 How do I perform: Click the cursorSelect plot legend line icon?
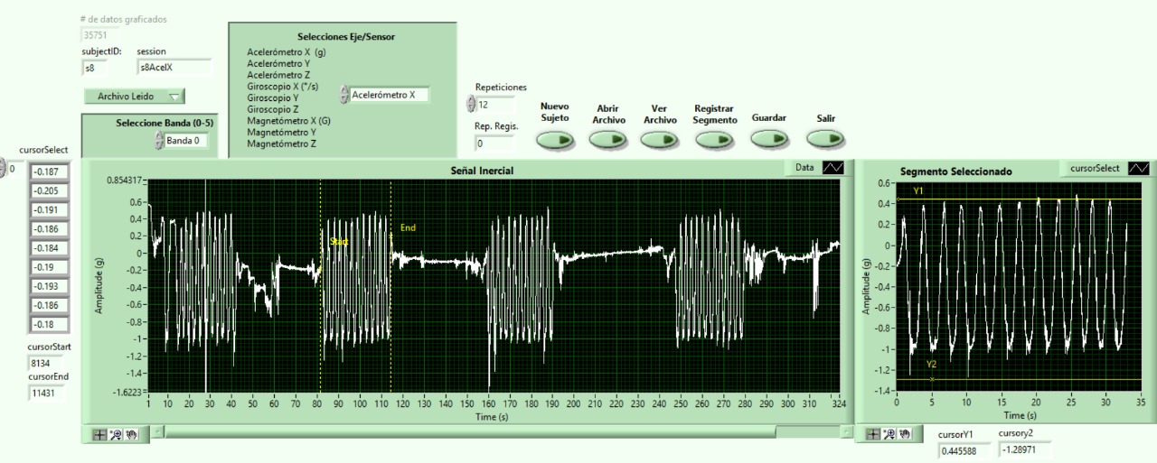click(1139, 168)
